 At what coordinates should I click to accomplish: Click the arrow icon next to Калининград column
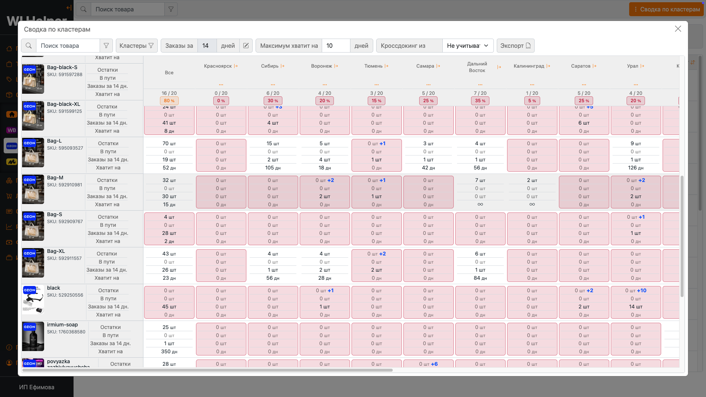[x=548, y=66]
